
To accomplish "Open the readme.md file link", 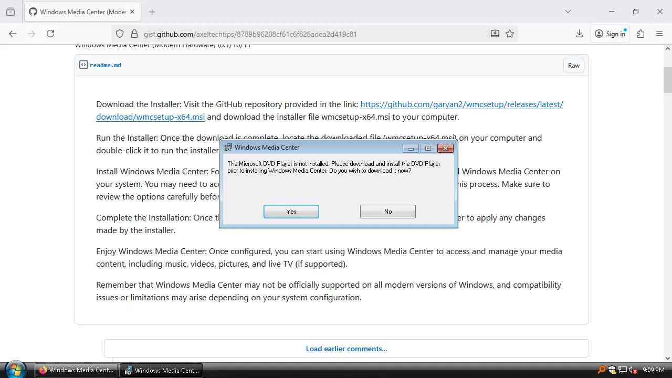I will pyautogui.click(x=106, y=65).
